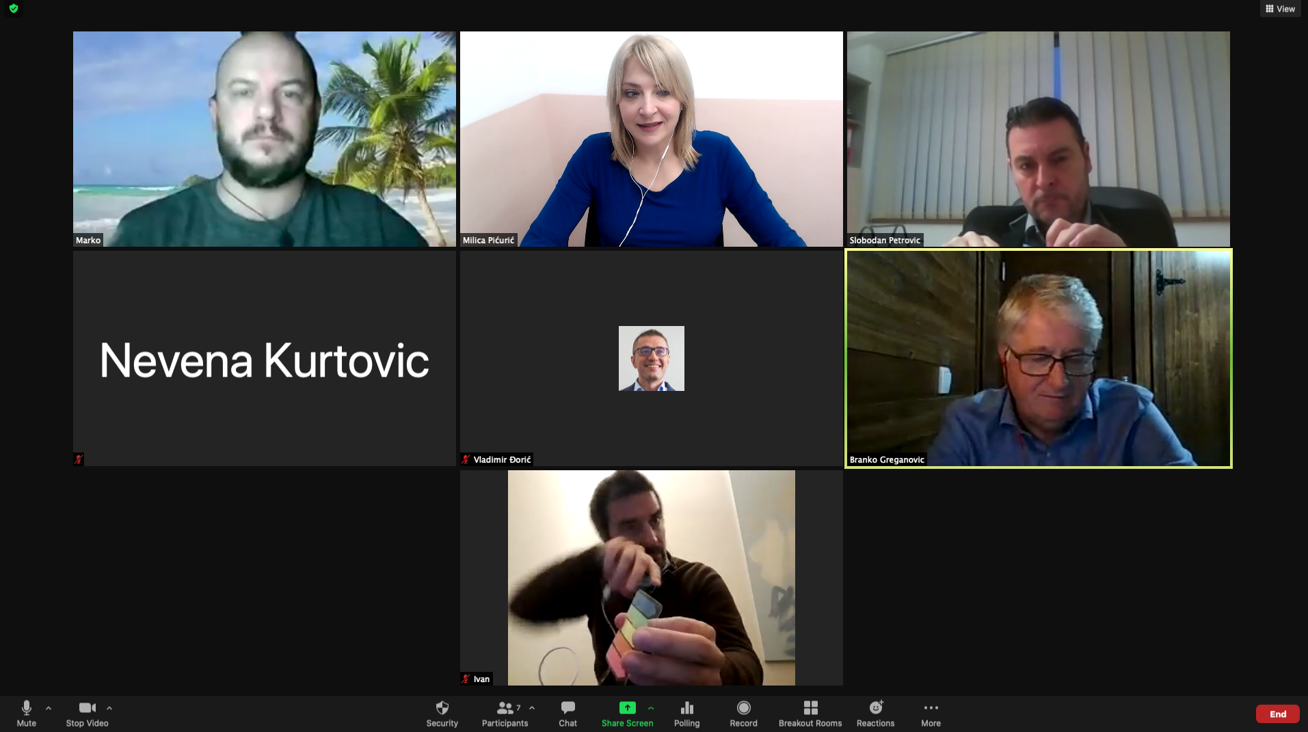The image size is (1308, 732).
Task: Start recording the meeting
Action: [x=743, y=713]
